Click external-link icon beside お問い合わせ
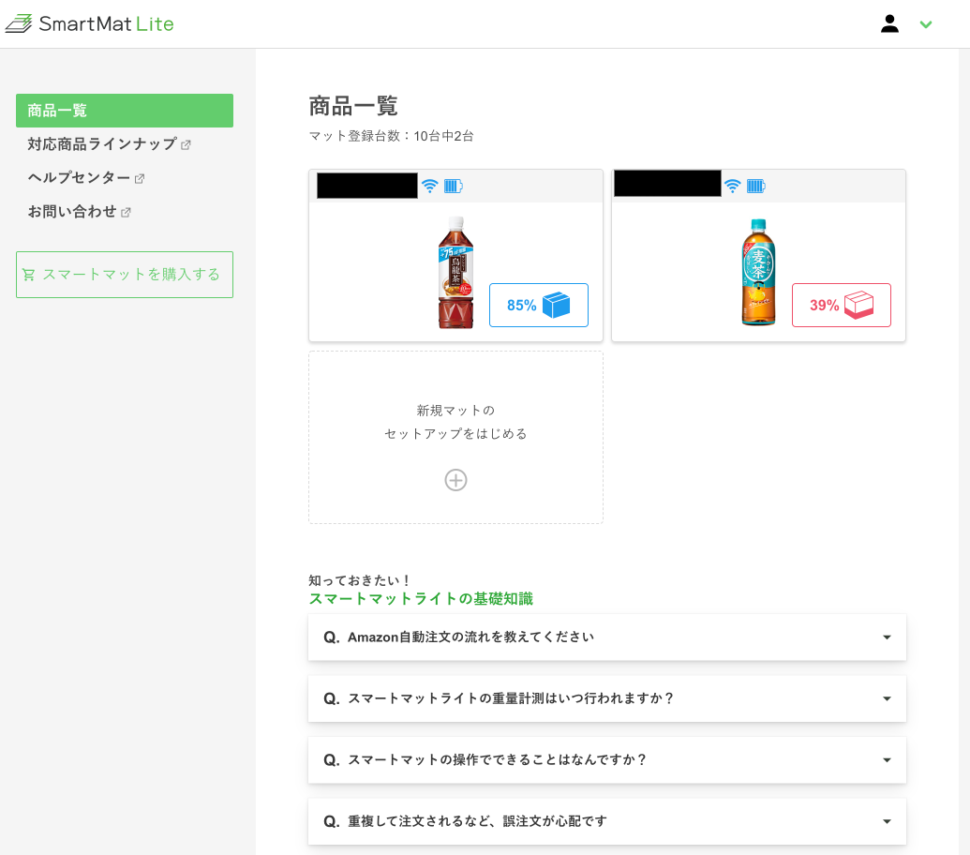This screenshot has height=855, width=970. click(126, 212)
